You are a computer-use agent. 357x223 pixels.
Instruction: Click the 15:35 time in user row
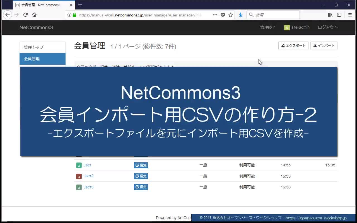(x=330, y=165)
